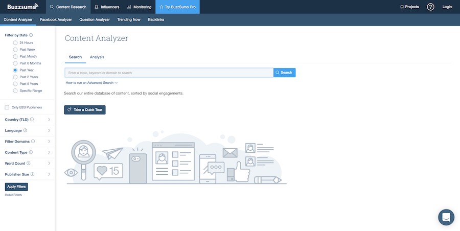Expand the Content Type filter chevron
The width and height of the screenshot is (460, 231).
49,152
